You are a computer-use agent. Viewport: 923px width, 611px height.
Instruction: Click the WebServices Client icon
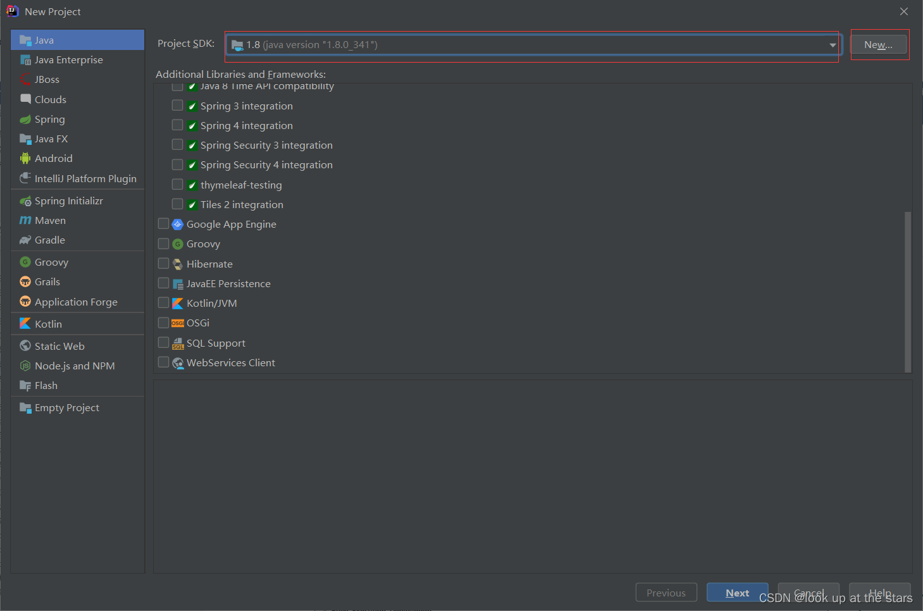point(178,363)
